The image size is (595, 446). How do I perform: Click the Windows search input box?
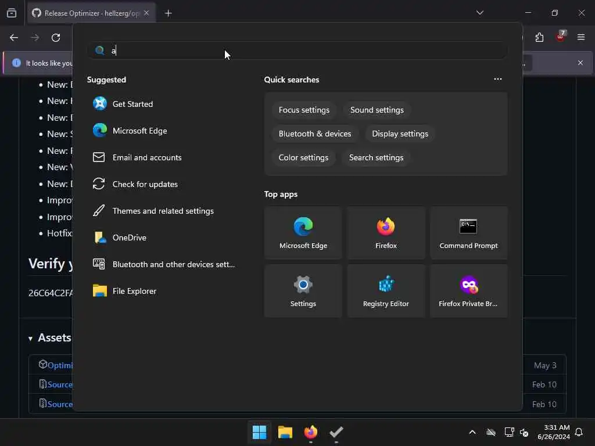coord(297,51)
